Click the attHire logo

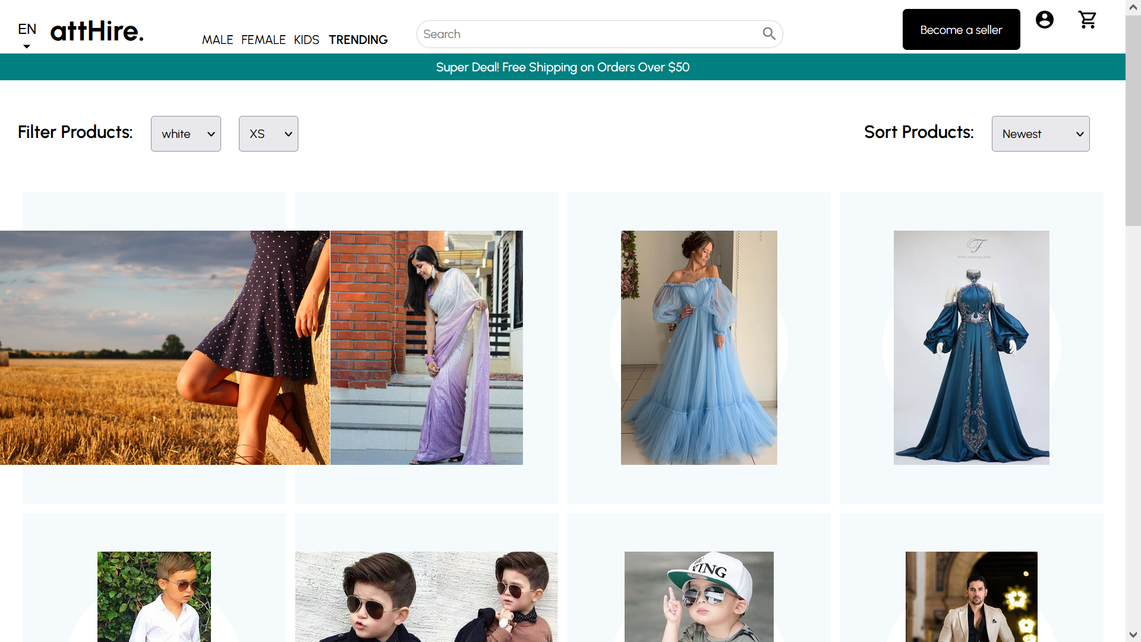click(96, 32)
